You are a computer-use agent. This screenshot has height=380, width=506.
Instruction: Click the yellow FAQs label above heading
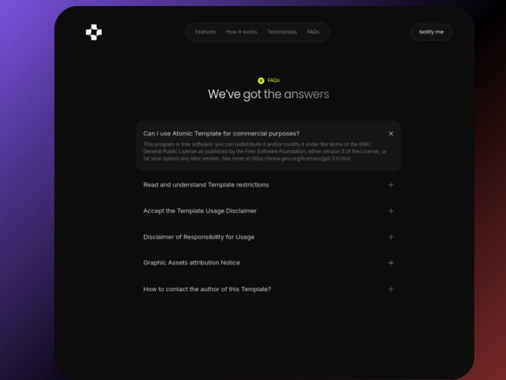coord(273,80)
